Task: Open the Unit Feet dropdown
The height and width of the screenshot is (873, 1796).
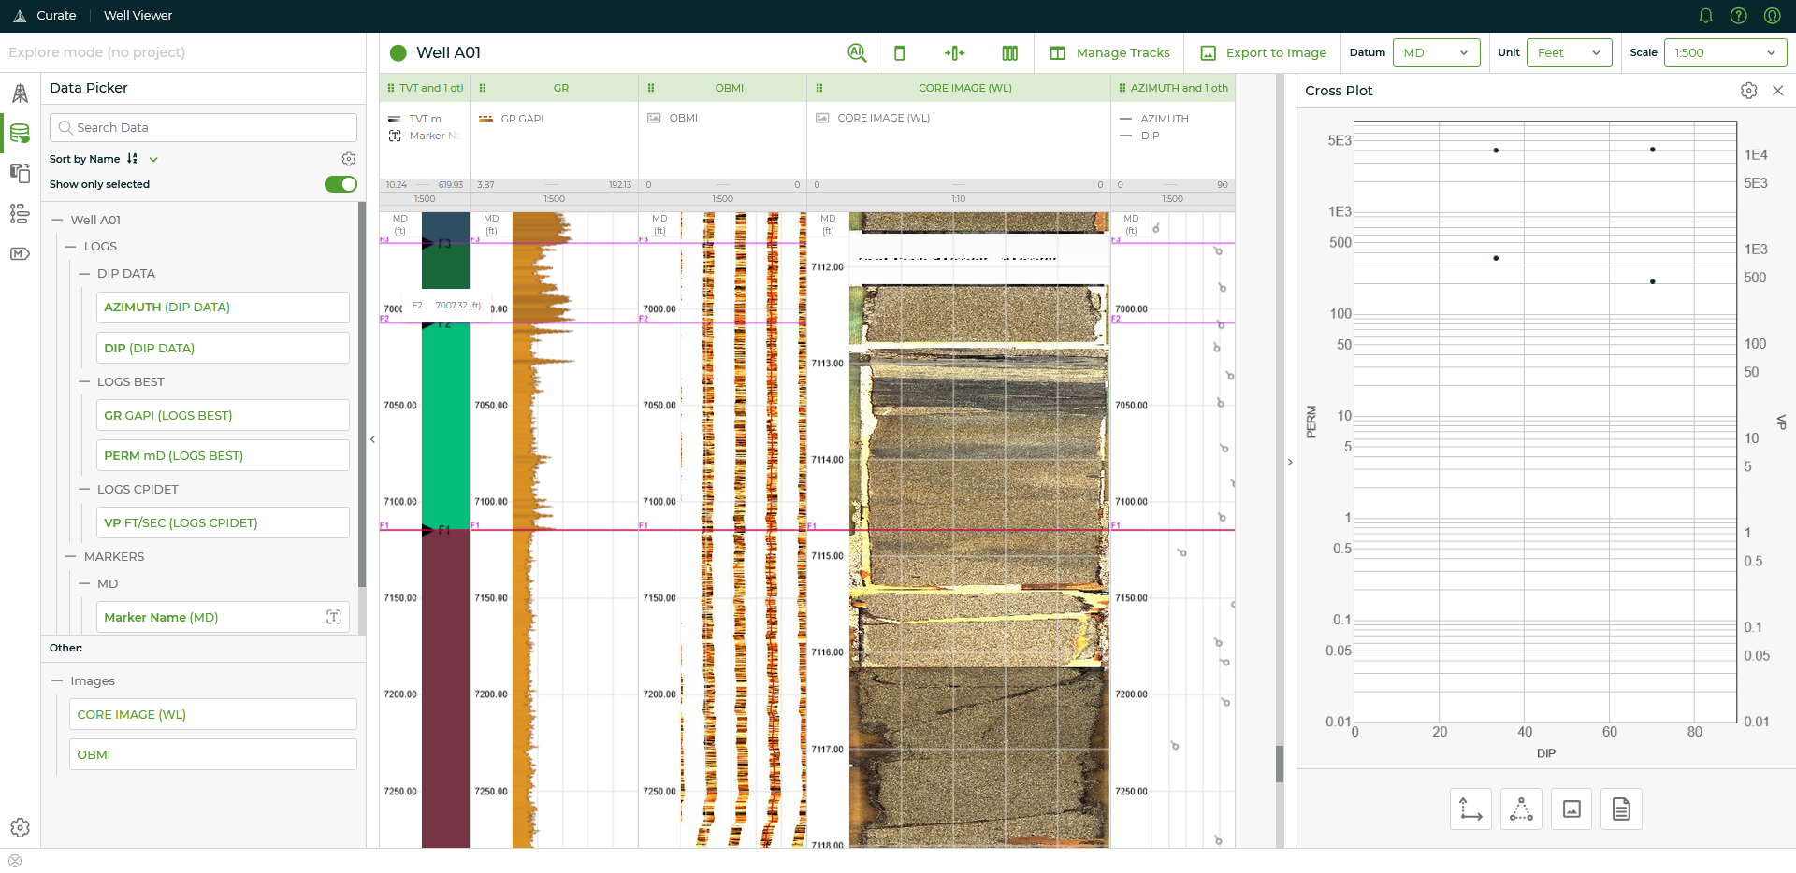Action: (x=1569, y=52)
